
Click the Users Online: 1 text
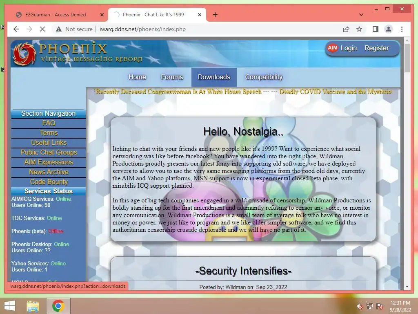29,270
